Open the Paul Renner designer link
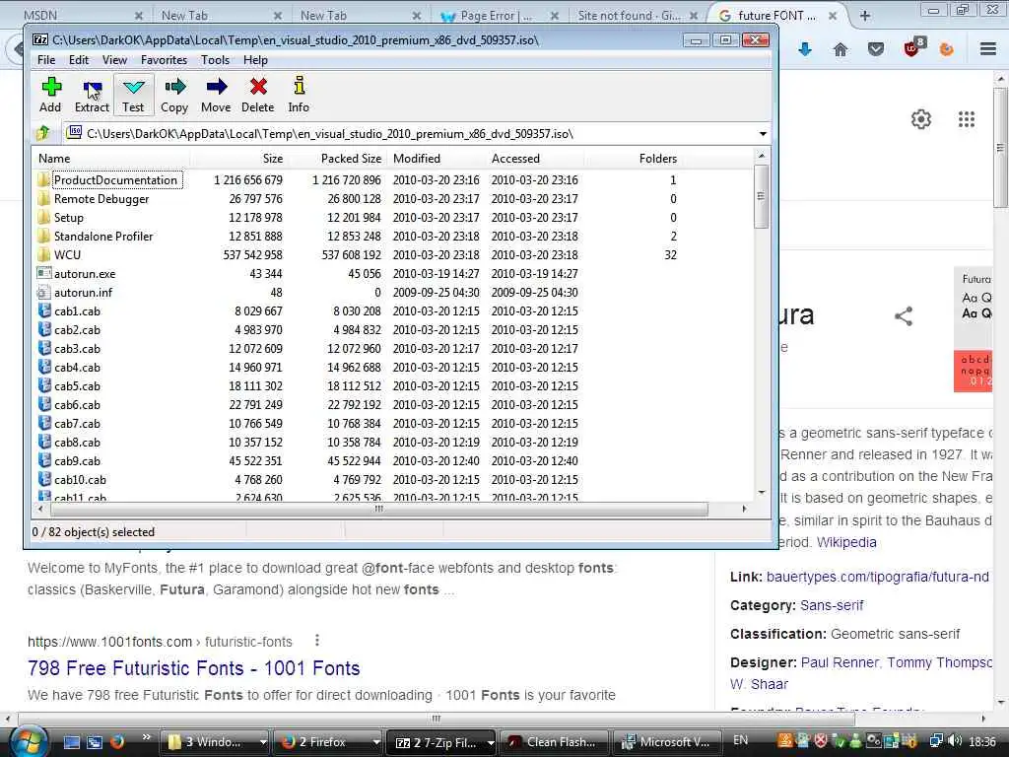Screen dimensions: 1009x757 (840, 662)
